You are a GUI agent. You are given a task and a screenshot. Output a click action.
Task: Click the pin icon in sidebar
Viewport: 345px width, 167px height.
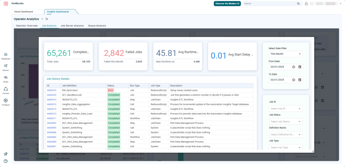pyautogui.click(x=6, y=154)
